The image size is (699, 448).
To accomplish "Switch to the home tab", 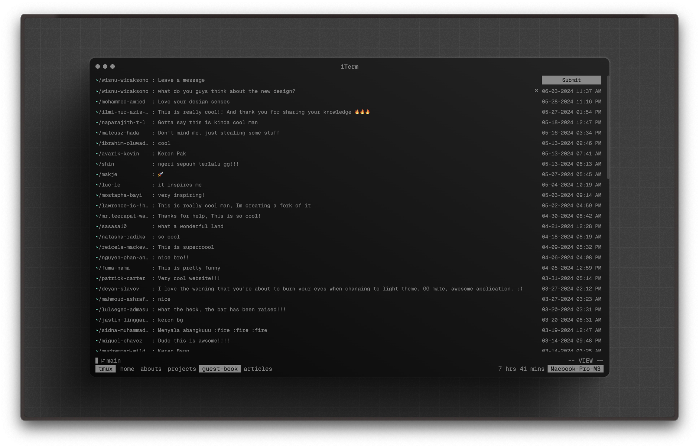I will tap(127, 369).
